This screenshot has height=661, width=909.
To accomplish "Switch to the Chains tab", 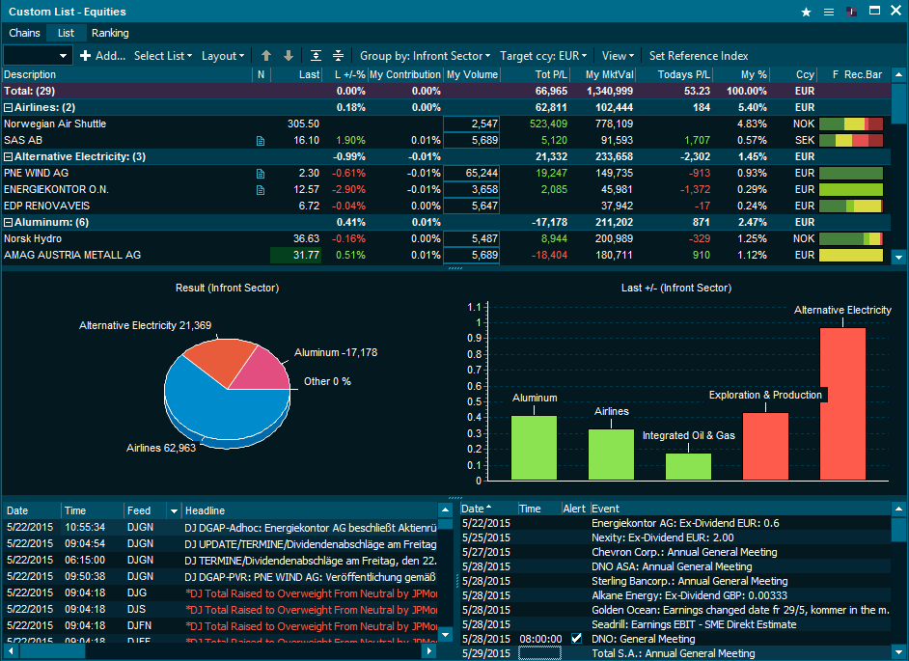I will (24, 33).
